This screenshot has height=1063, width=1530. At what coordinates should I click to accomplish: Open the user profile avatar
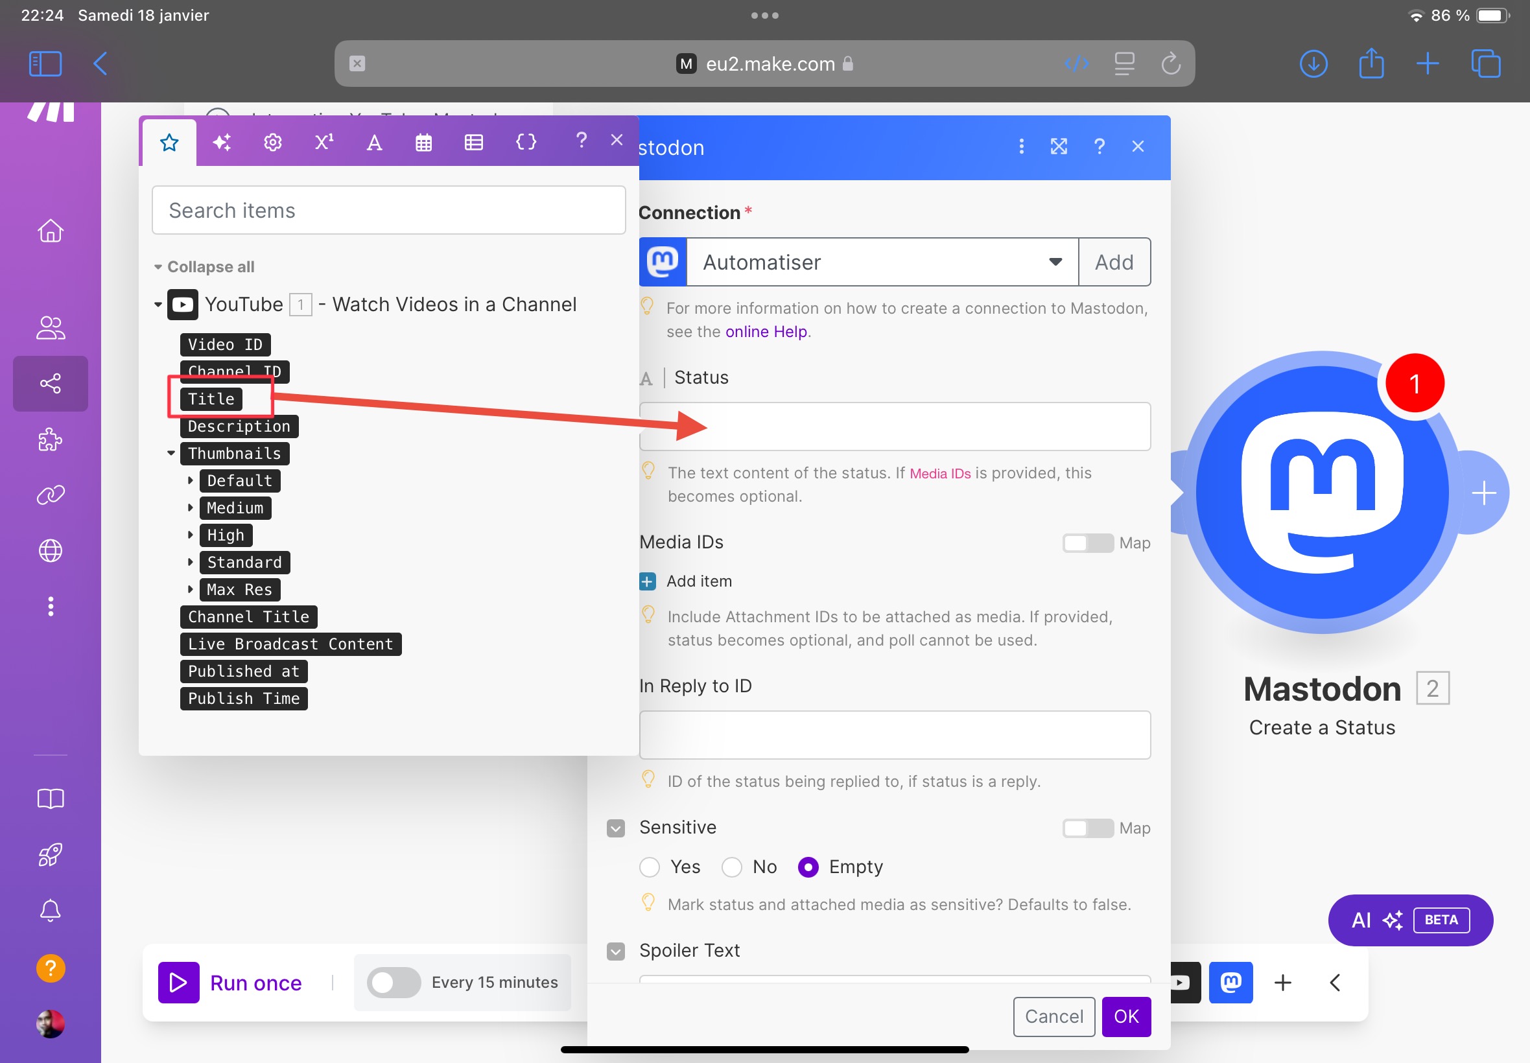pos(51,1023)
